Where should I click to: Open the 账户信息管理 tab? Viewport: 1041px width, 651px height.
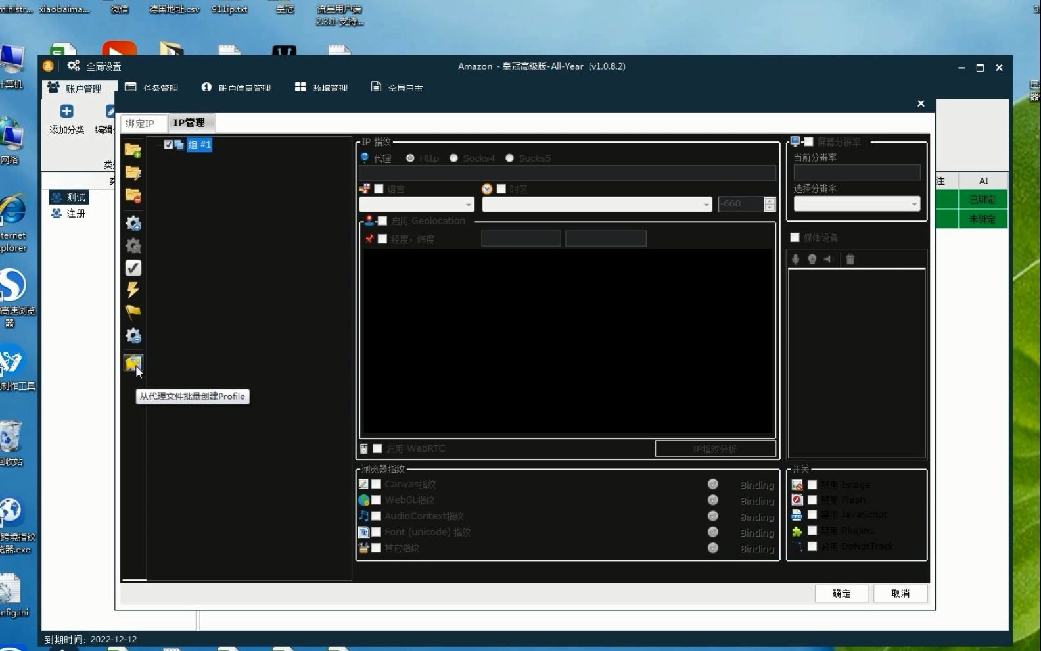(x=236, y=87)
